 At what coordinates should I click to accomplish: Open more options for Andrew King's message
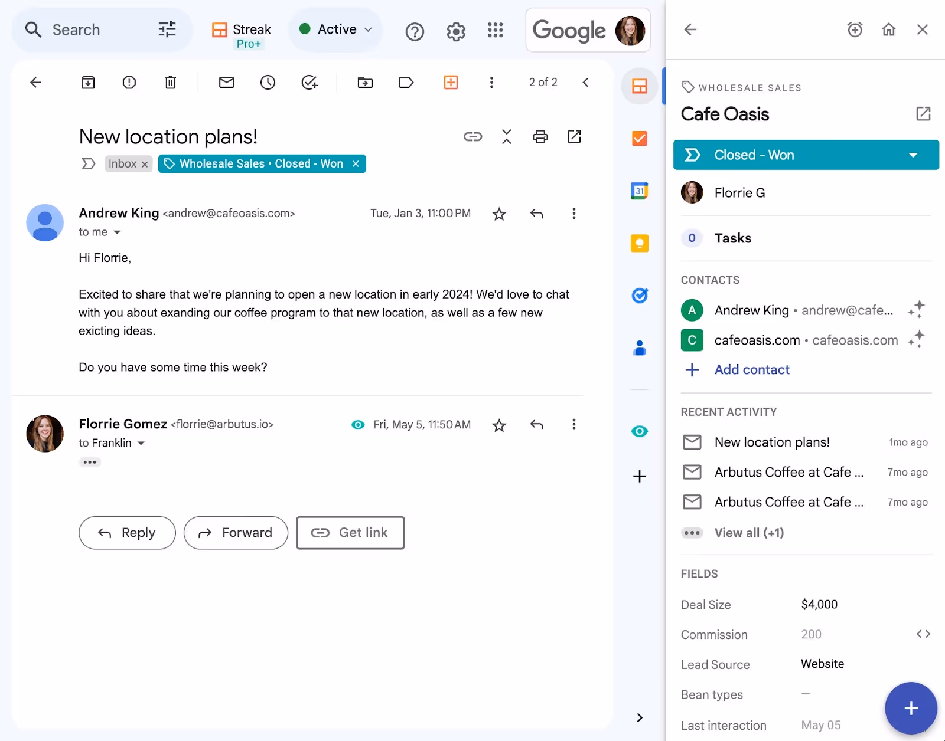(x=573, y=214)
